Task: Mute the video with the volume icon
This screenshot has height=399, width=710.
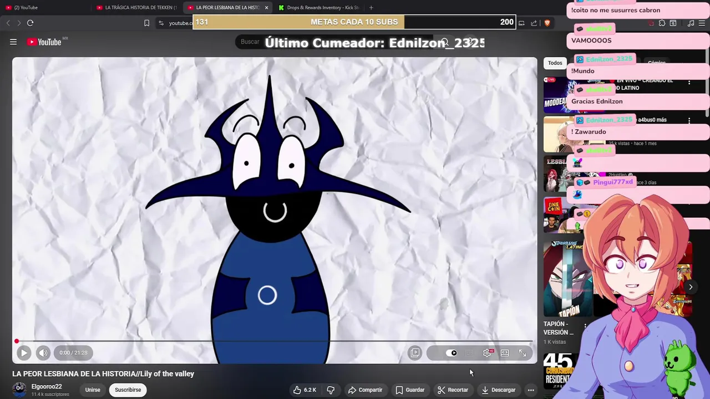Action: pyautogui.click(x=43, y=352)
